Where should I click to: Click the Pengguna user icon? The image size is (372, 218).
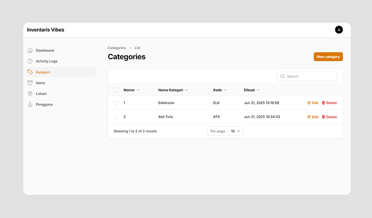(30, 104)
